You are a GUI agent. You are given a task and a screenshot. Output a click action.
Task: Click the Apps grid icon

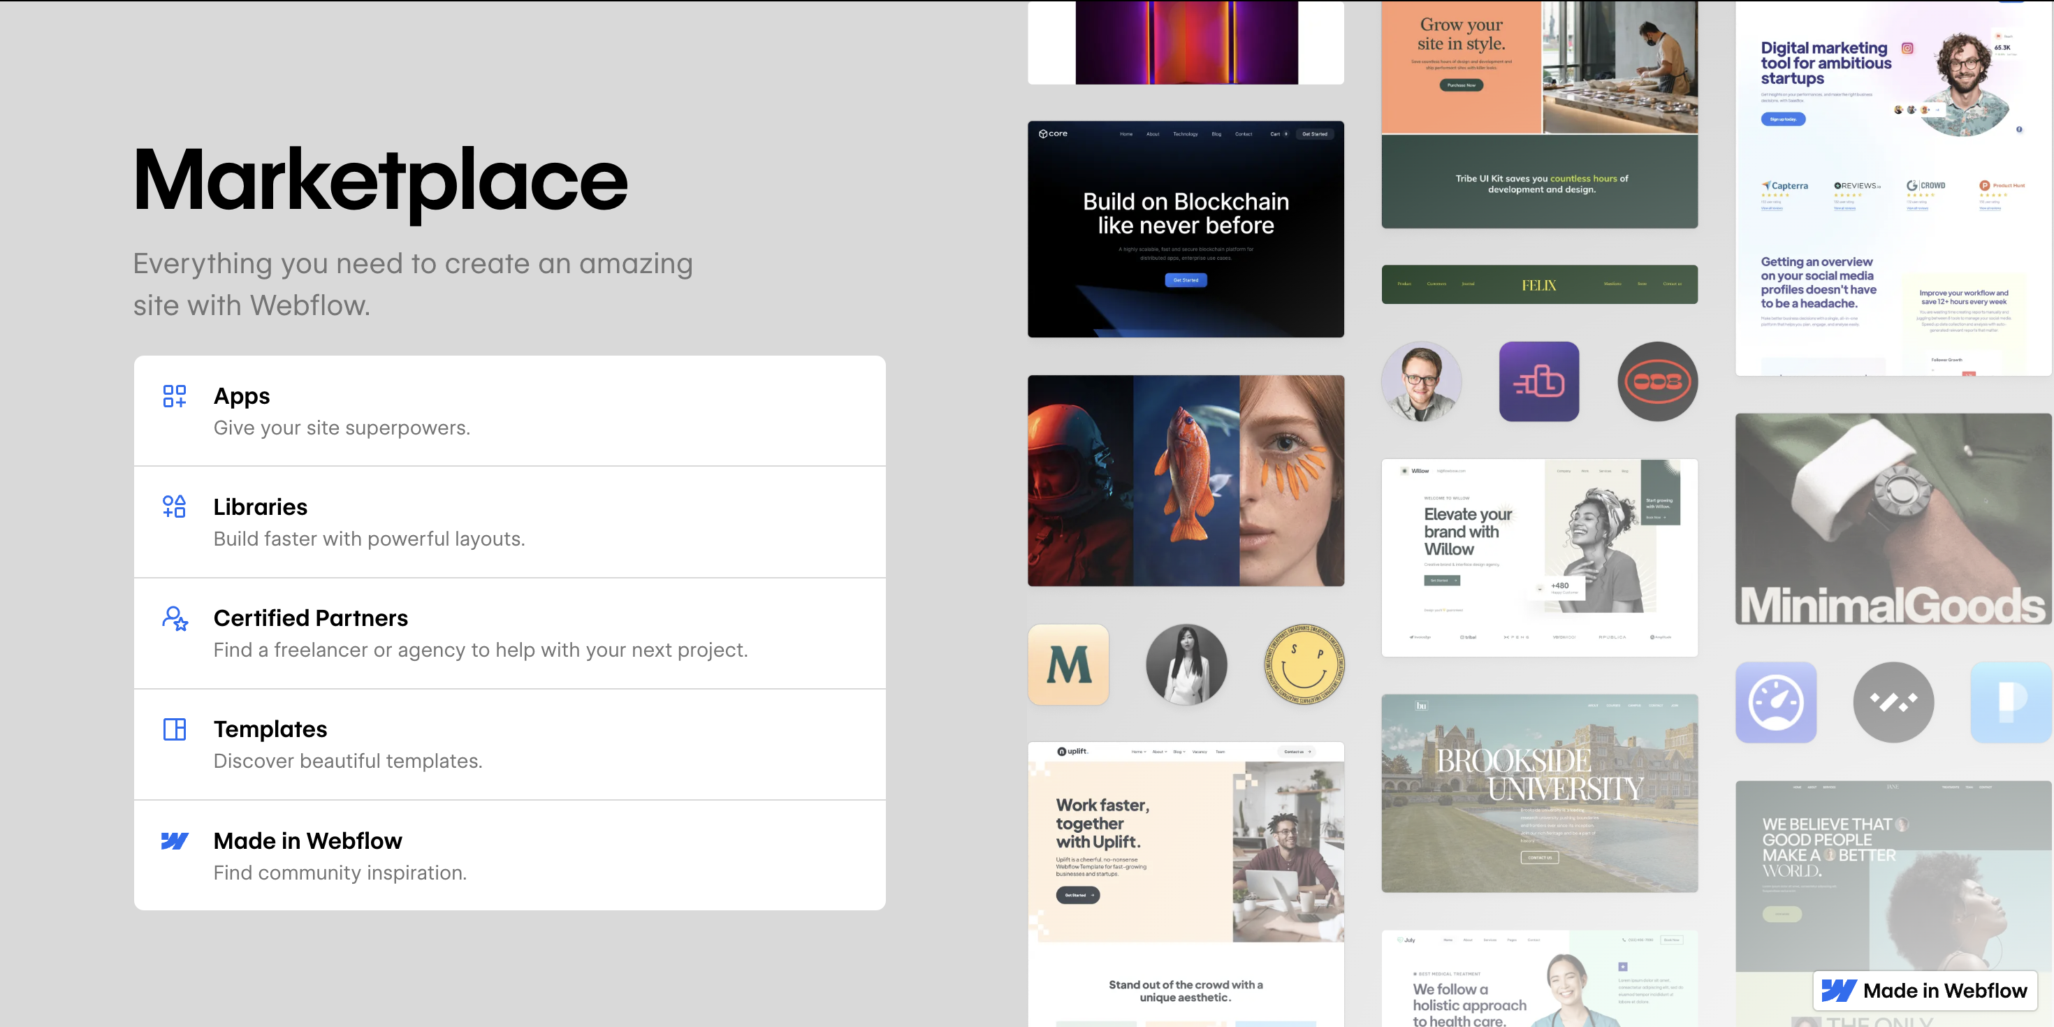pyautogui.click(x=174, y=396)
